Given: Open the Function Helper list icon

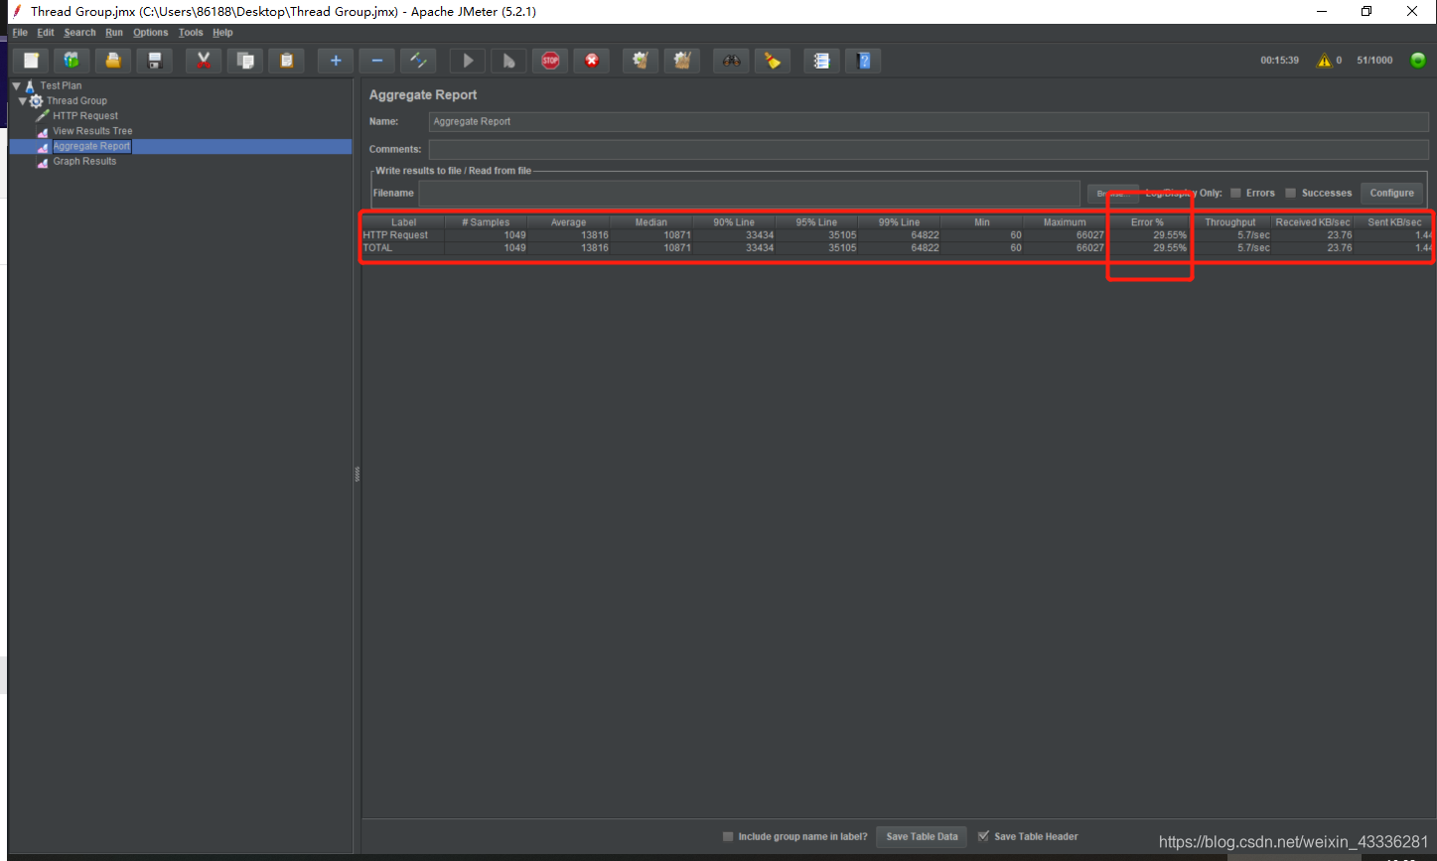Looking at the screenshot, I should [x=822, y=61].
